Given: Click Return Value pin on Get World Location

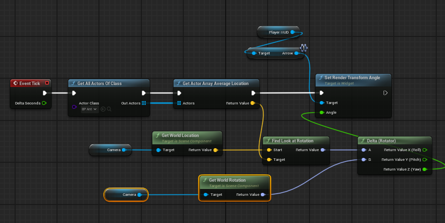Looking at the screenshot, I should point(216,150).
